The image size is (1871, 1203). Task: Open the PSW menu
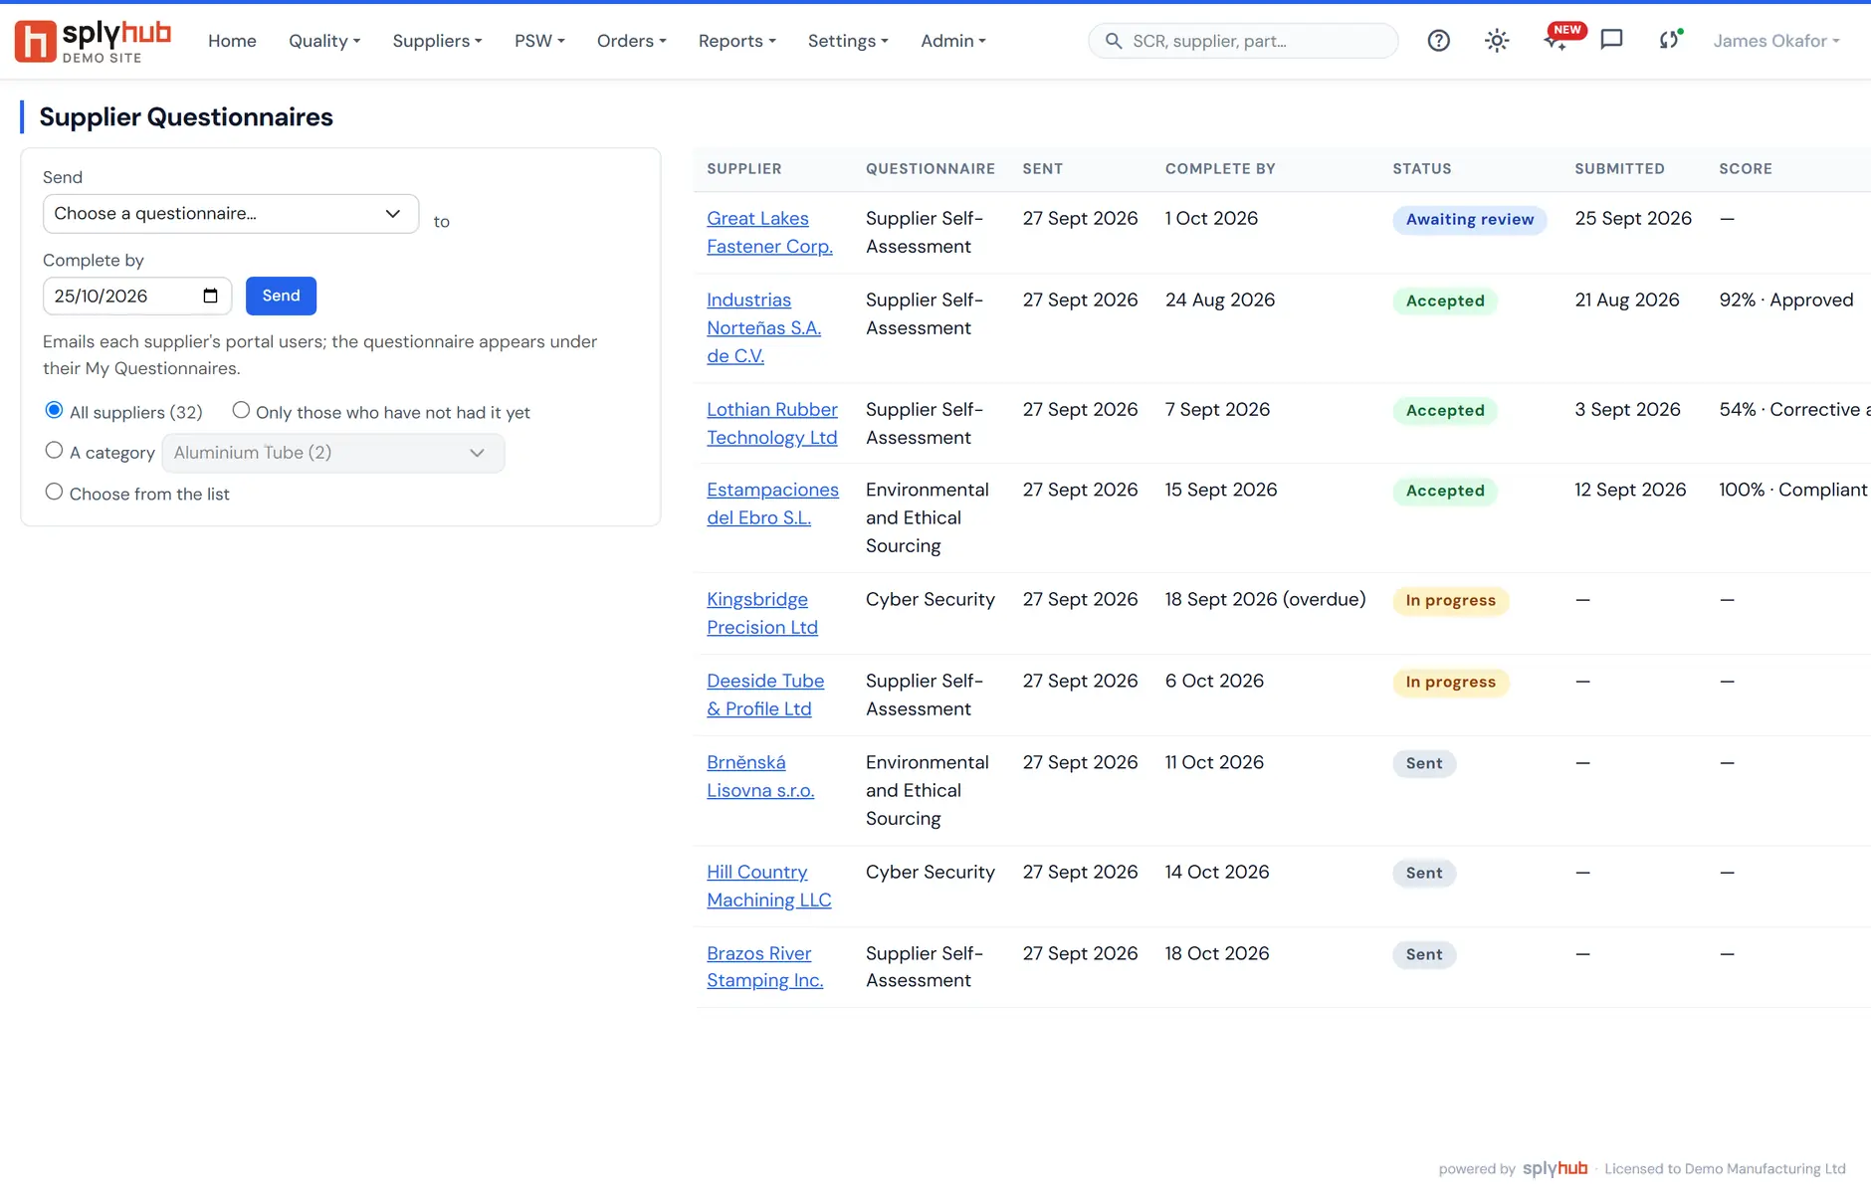(x=539, y=41)
